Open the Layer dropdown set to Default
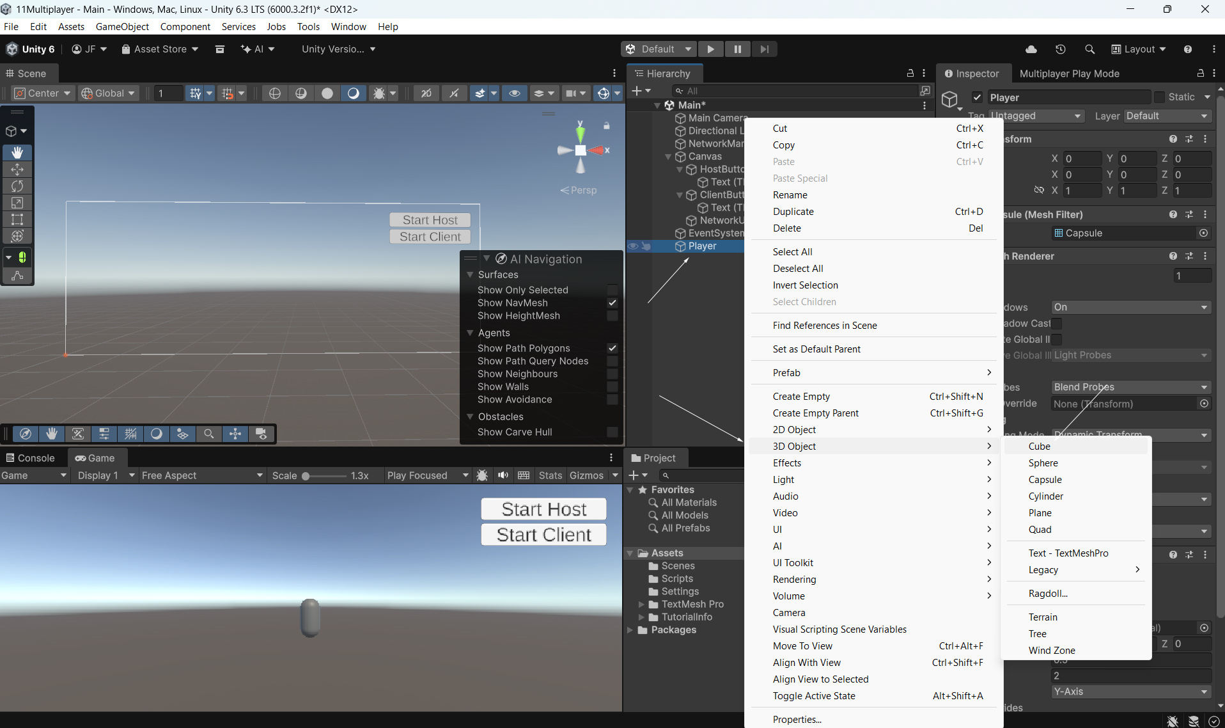This screenshot has width=1225, height=728. pyautogui.click(x=1166, y=116)
